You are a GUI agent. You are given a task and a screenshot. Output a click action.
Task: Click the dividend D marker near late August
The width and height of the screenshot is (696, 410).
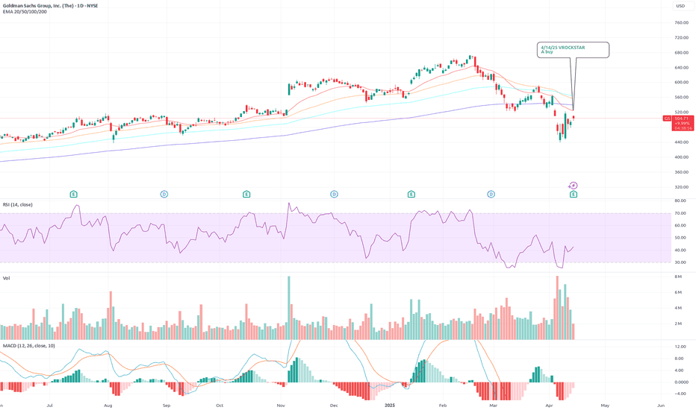164,194
